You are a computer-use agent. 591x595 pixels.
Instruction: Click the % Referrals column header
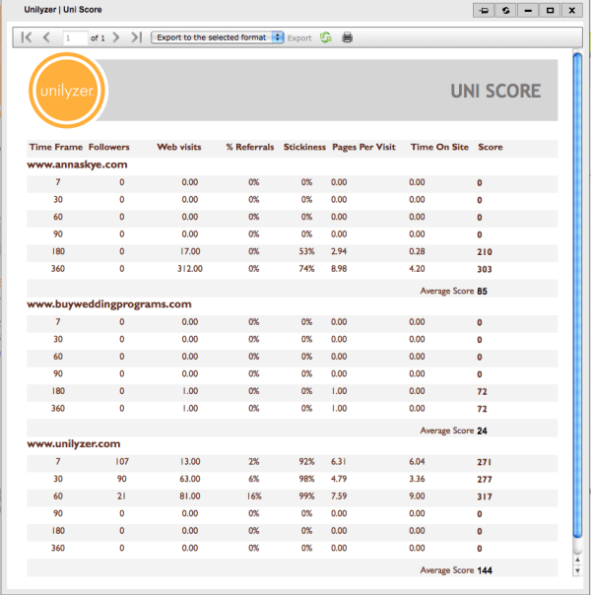coord(250,147)
